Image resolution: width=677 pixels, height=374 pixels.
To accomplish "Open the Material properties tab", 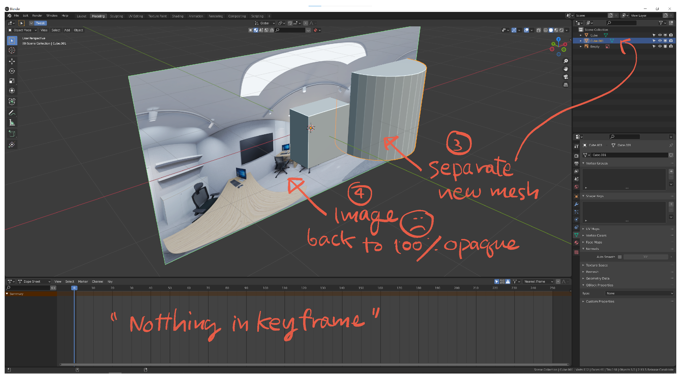I will [x=577, y=243].
